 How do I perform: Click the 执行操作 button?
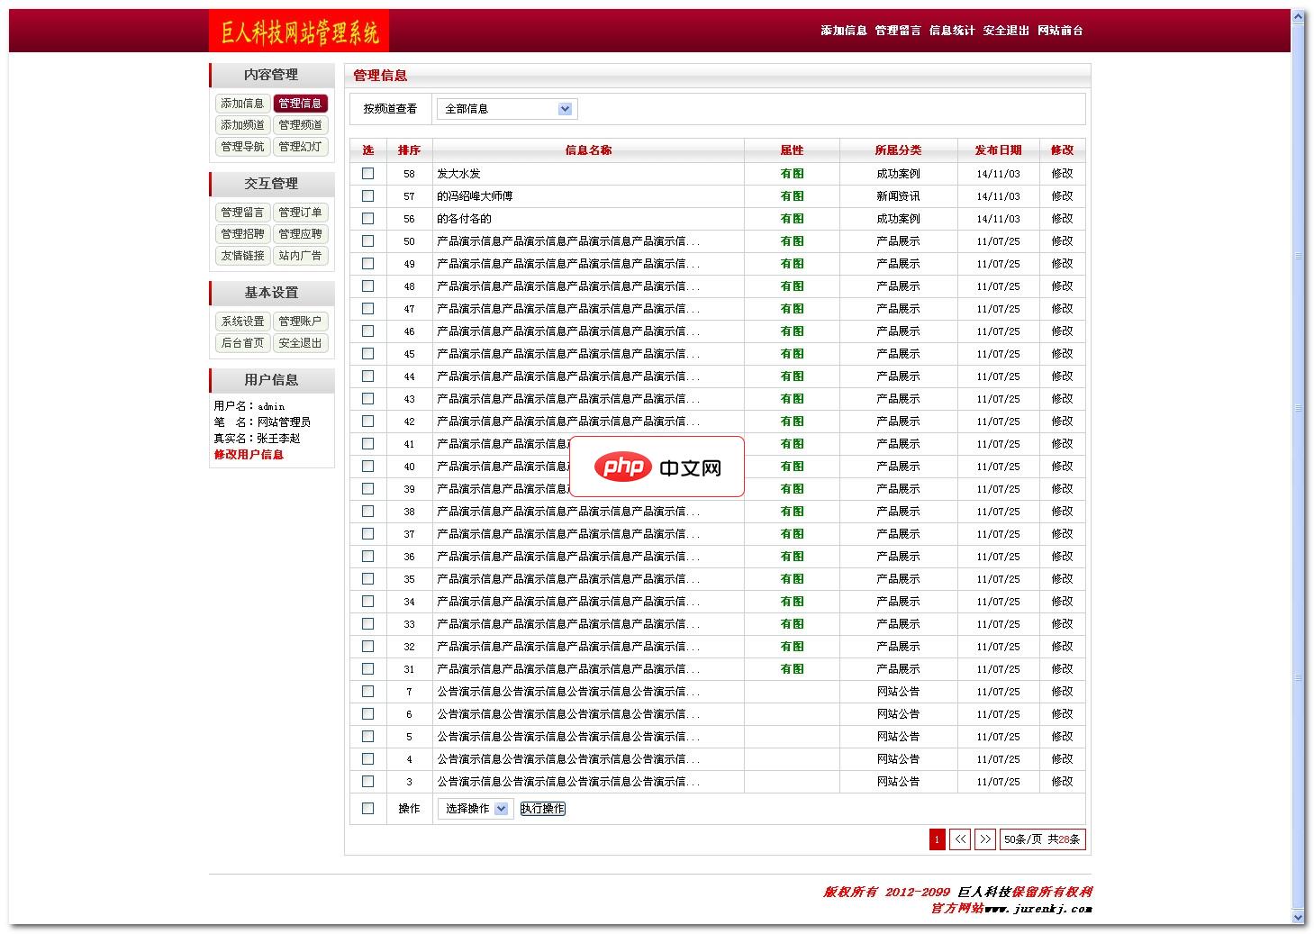(543, 809)
